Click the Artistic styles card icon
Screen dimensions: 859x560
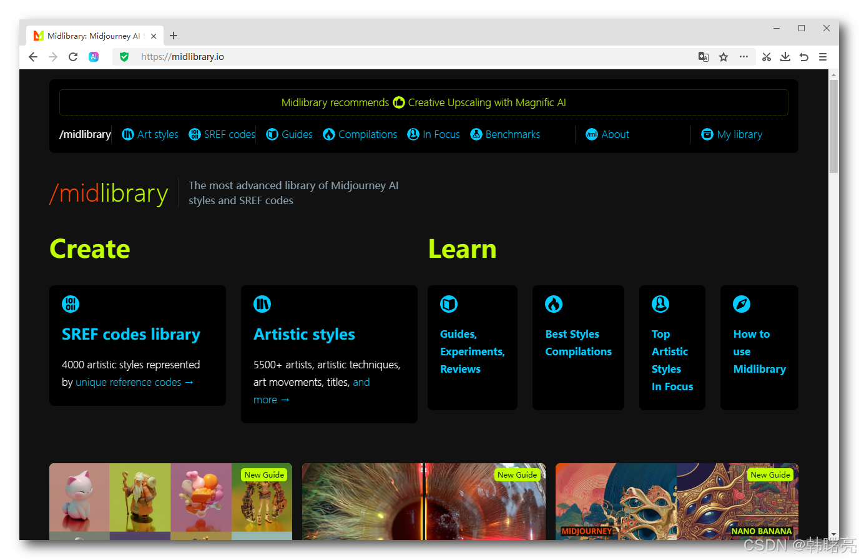262,304
